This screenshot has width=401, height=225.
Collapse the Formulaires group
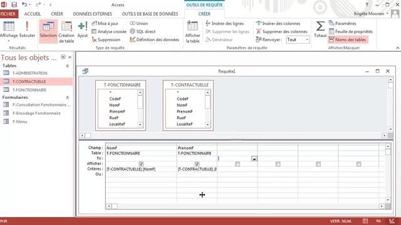tap(67, 97)
